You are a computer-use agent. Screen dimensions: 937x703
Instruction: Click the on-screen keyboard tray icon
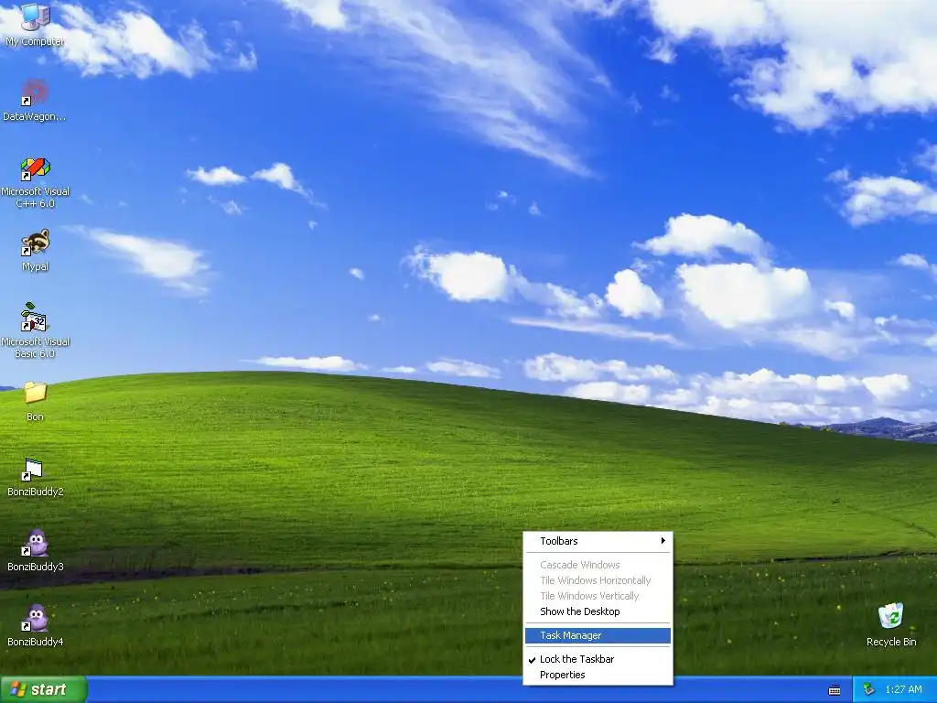(x=835, y=690)
